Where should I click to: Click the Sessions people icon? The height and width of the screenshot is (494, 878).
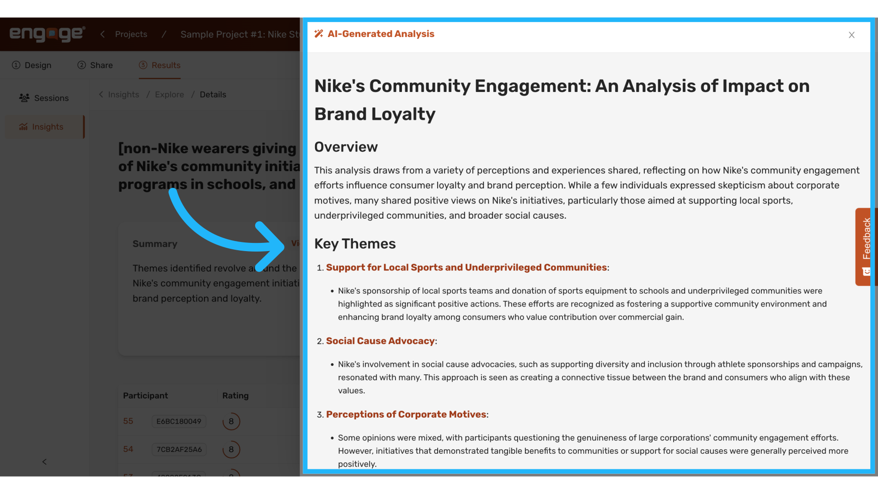pos(24,98)
